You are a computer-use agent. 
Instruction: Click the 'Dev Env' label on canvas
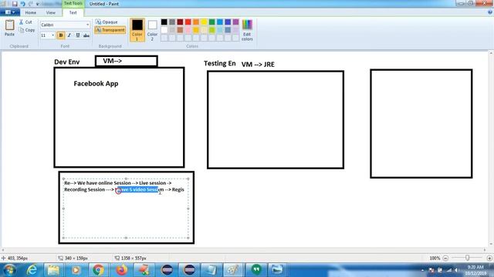click(x=67, y=62)
